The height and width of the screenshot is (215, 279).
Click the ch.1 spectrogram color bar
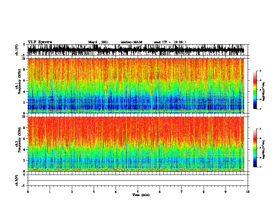coord(255,90)
